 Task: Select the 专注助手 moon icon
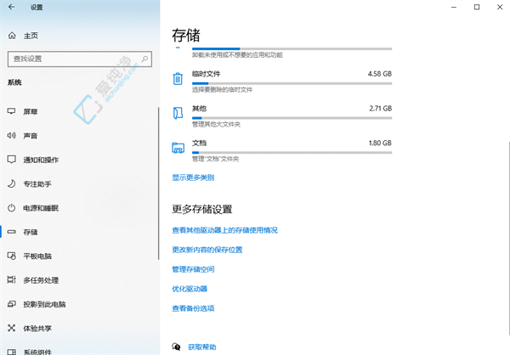click(11, 183)
